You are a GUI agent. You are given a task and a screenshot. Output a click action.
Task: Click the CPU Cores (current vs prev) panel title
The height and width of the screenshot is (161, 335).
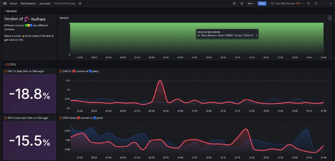click(x=83, y=118)
